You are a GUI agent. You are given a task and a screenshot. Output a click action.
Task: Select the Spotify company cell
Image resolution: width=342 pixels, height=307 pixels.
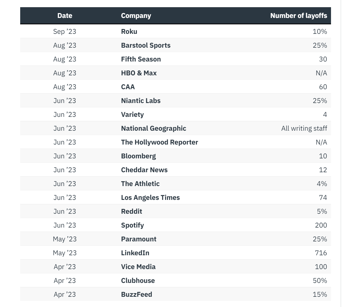pos(132,225)
